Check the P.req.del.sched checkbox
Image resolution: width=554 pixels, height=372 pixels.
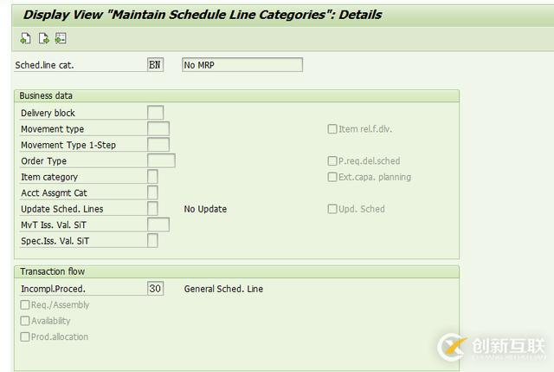[x=332, y=161]
